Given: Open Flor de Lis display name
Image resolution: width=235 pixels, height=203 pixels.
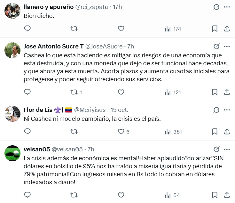Looking at the screenshot, I should [38, 110].
